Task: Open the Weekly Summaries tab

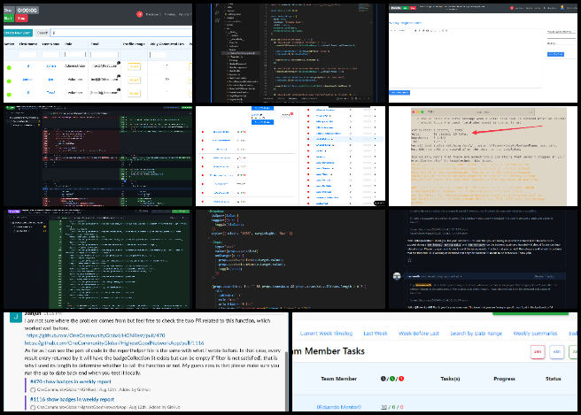Action: [x=536, y=334]
